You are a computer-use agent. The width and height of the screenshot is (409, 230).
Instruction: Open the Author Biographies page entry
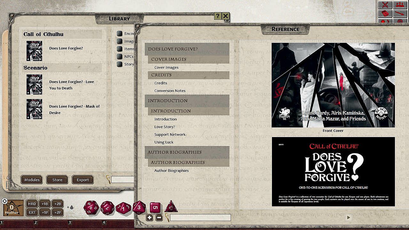click(x=172, y=171)
